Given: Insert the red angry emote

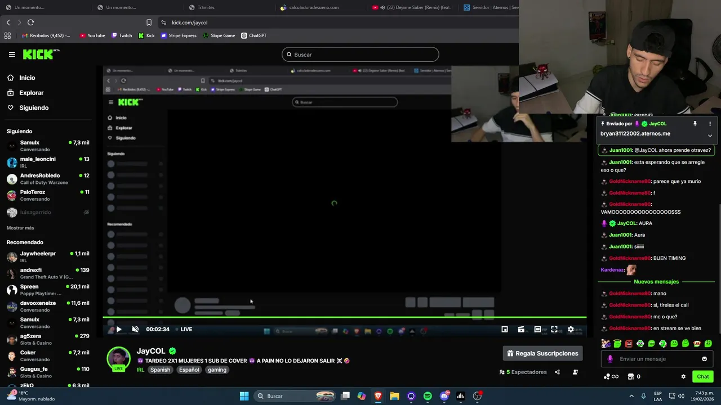Looking at the screenshot, I should [629, 343].
